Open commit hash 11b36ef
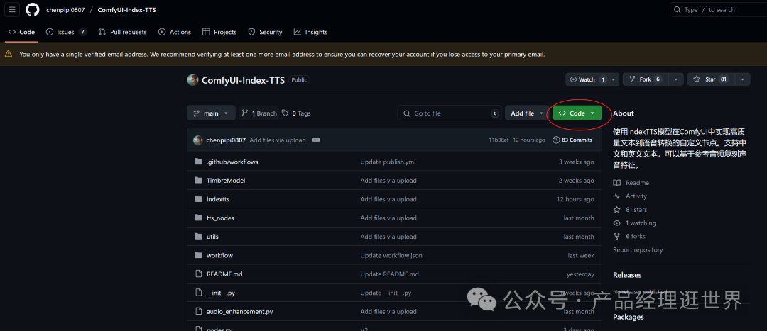The width and height of the screenshot is (767, 331). [499, 140]
